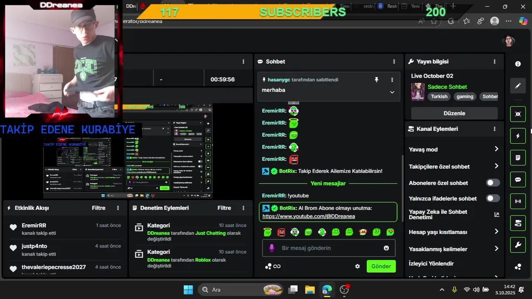Click the purple microphone icon in message box
This screenshot has height=299, width=532.
tap(271, 248)
